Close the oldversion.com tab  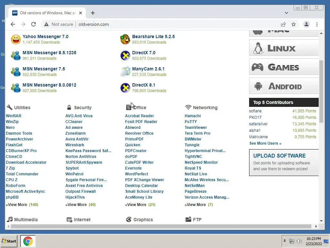(x=80, y=13)
